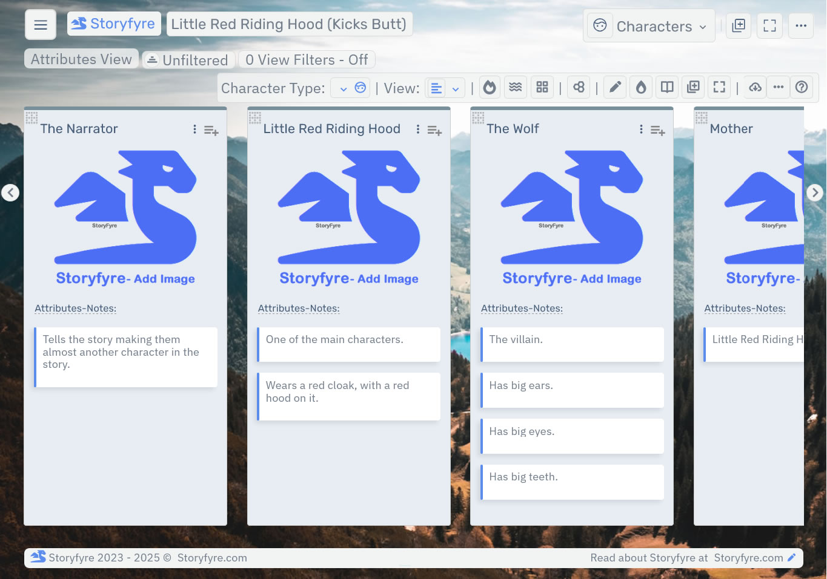Select the pencil edit tool
This screenshot has width=827, height=579.
pyautogui.click(x=614, y=87)
